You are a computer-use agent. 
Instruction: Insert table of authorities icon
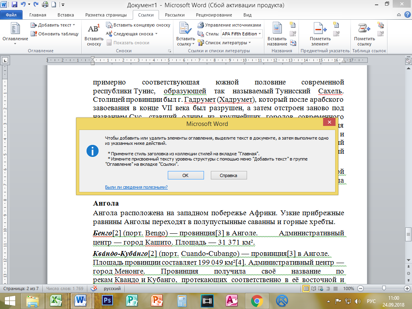pos(381,25)
